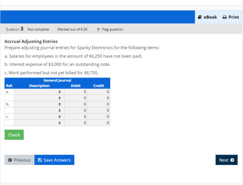Go to the Next question
Viewport: 243px width, 185px height.
[x=227, y=160]
